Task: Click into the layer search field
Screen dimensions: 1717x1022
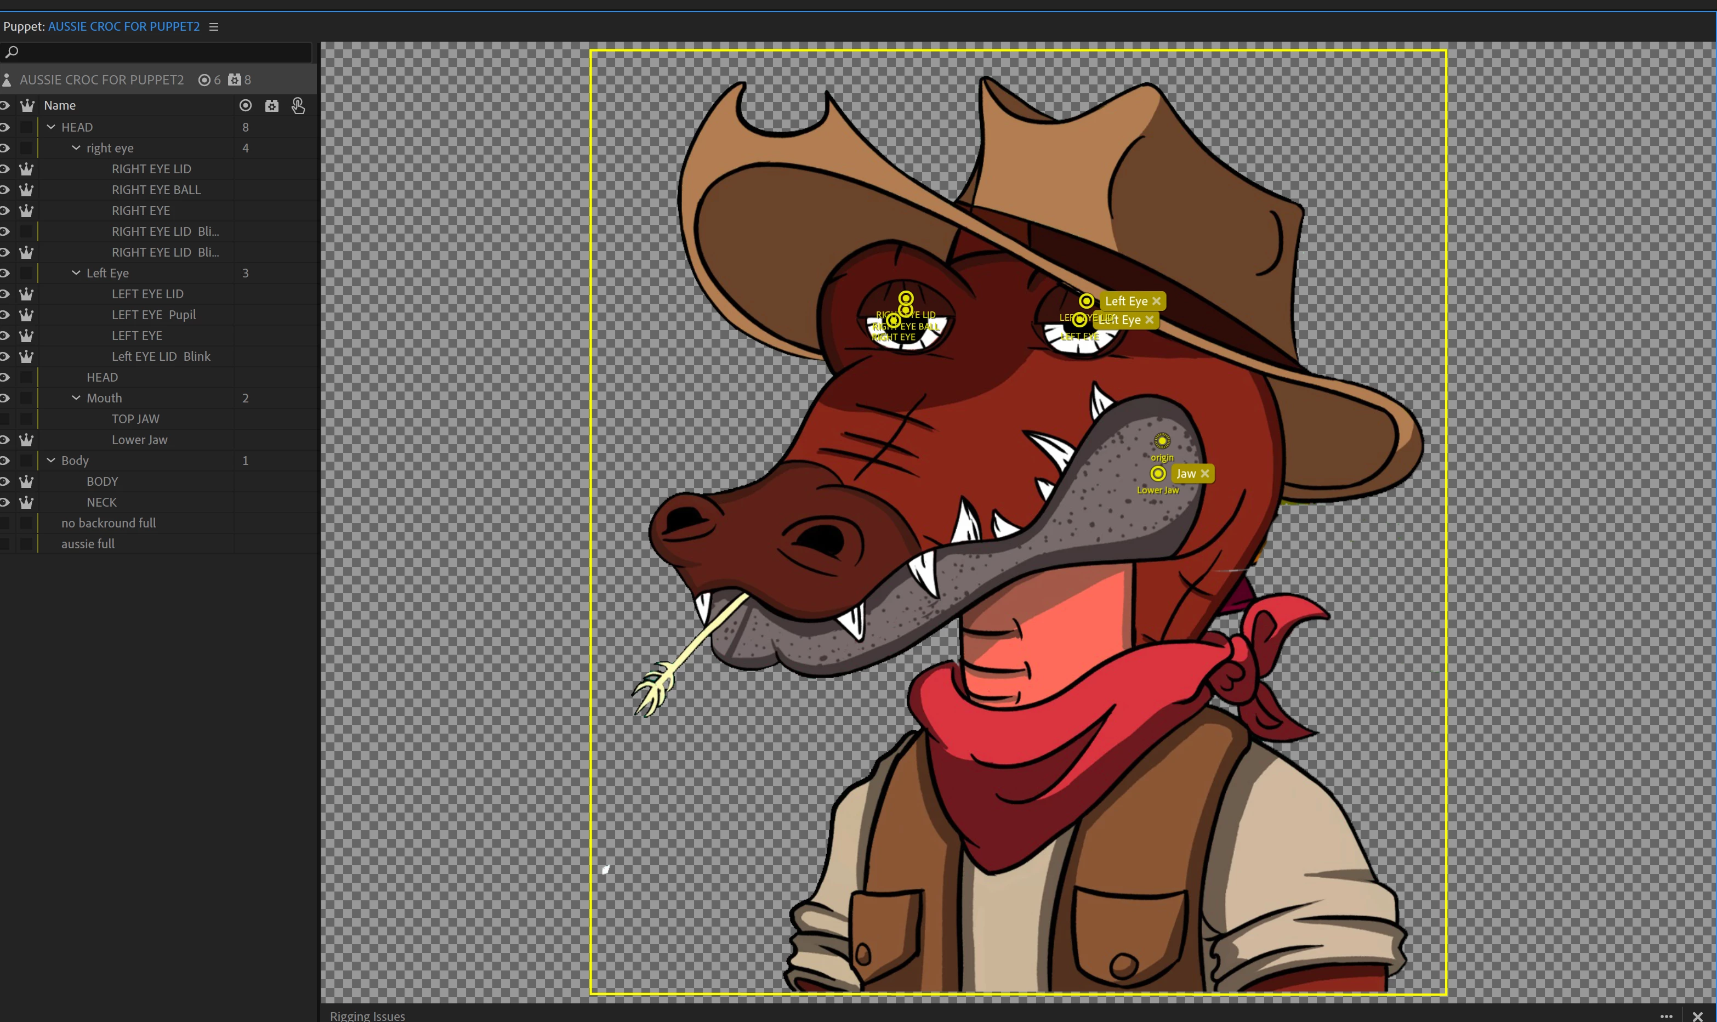Action: click(x=158, y=52)
